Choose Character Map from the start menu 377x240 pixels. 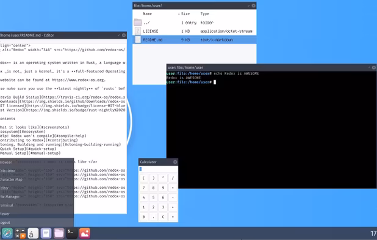pos(37,180)
